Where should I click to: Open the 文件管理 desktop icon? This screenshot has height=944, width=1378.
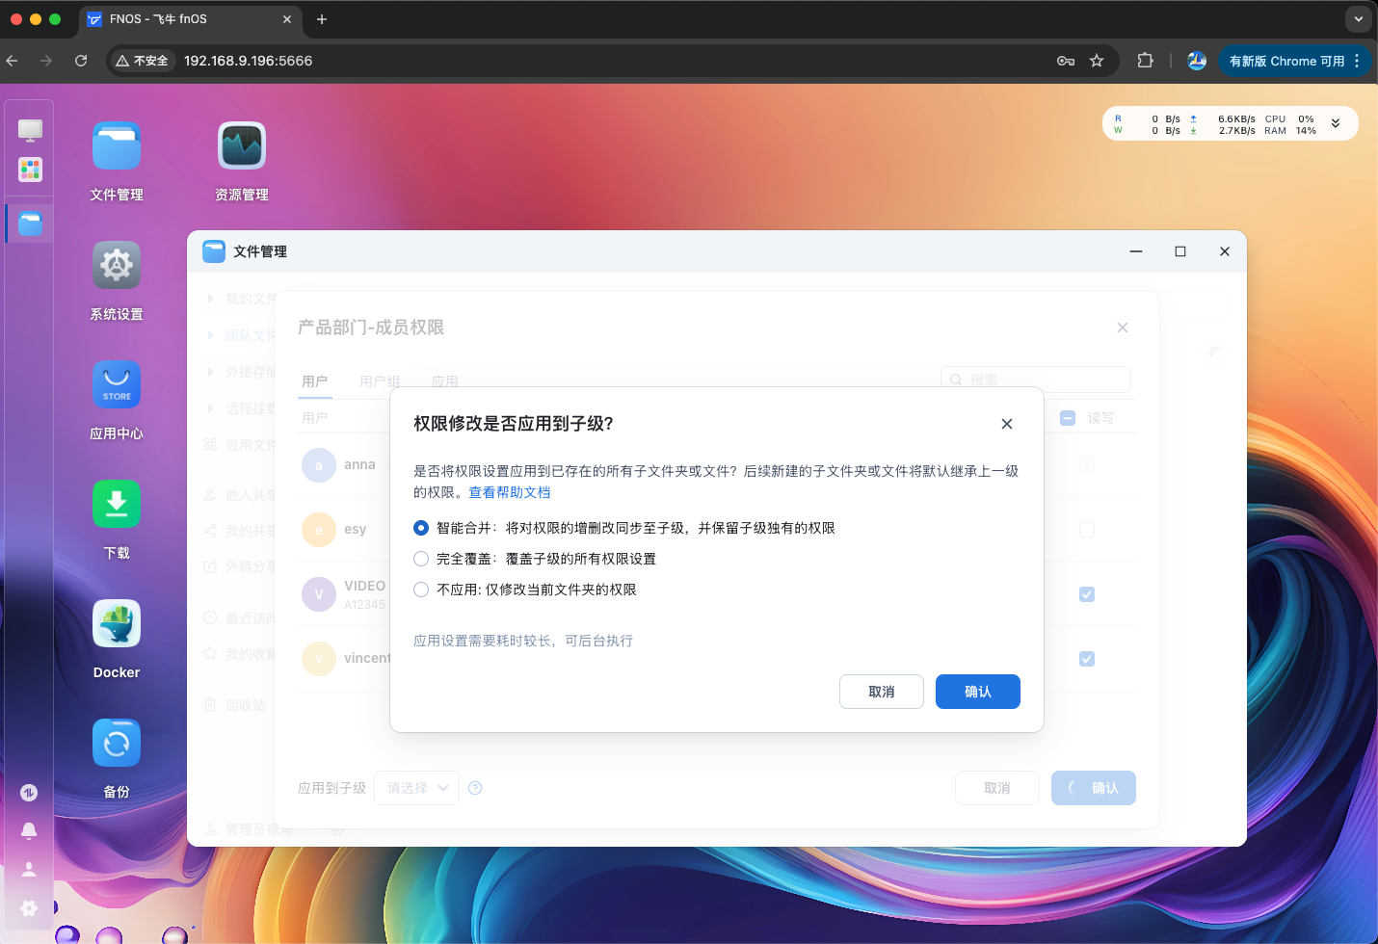point(117,146)
